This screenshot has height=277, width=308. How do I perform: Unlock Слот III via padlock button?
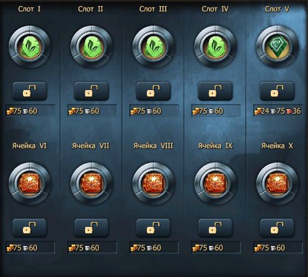[x=154, y=91]
